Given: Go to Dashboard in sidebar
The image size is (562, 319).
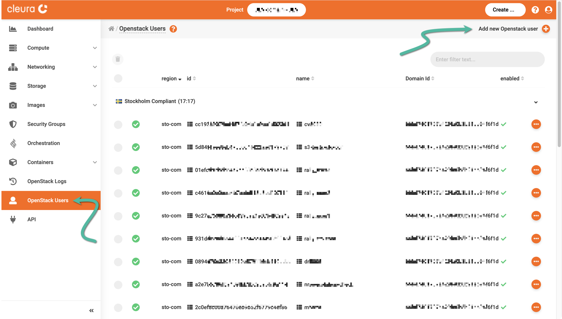Looking at the screenshot, I should coord(40,29).
